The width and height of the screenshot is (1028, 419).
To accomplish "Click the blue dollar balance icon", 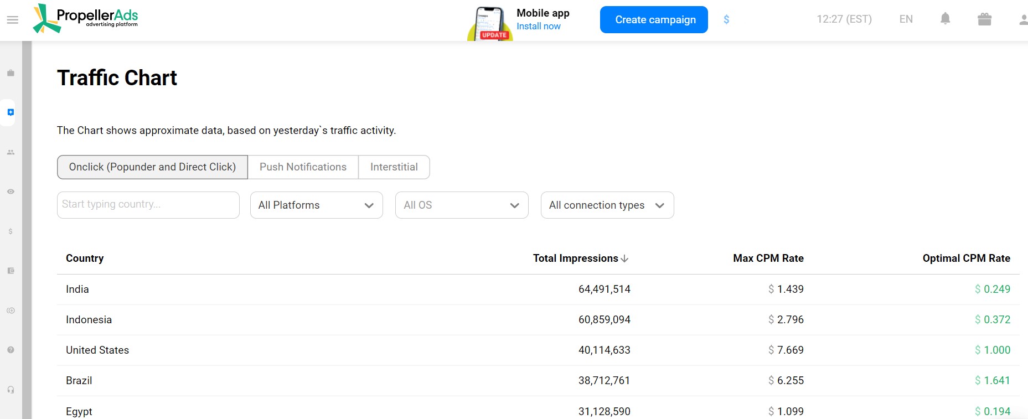I will point(726,19).
